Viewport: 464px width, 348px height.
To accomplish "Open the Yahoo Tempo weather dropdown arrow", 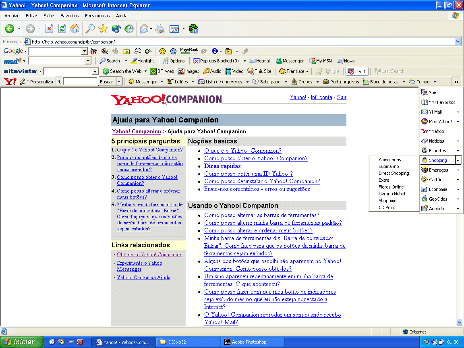I will [x=435, y=82].
